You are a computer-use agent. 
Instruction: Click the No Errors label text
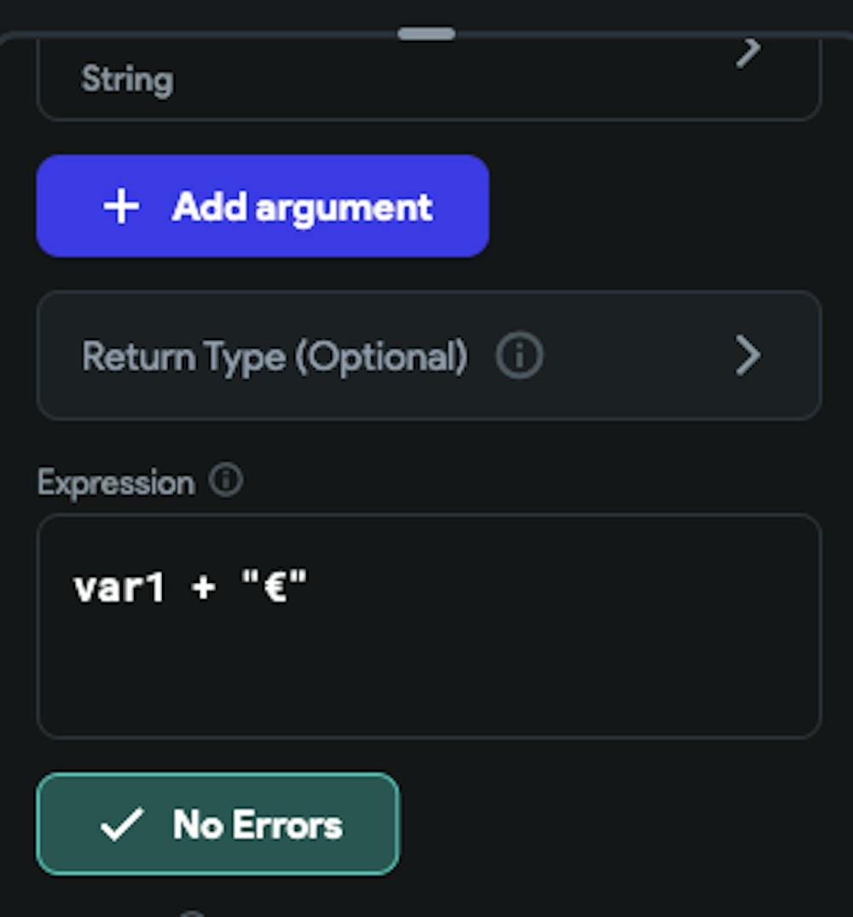tap(258, 825)
